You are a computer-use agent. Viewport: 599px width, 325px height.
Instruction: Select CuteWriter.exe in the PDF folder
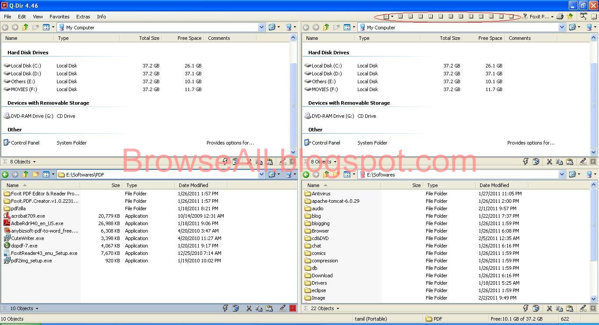pos(24,238)
